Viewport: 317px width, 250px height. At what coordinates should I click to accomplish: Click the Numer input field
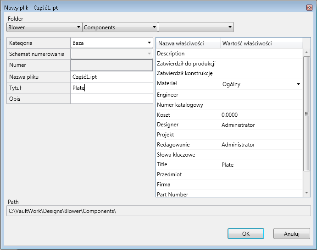(111, 65)
